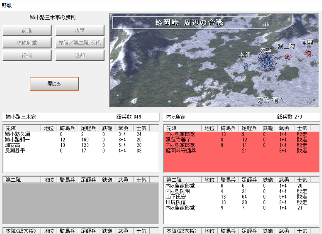Screen dimensions: 322x234
Task: Select 川尻氏信 row in the 第二陣 list
Action: tap(176, 202)
